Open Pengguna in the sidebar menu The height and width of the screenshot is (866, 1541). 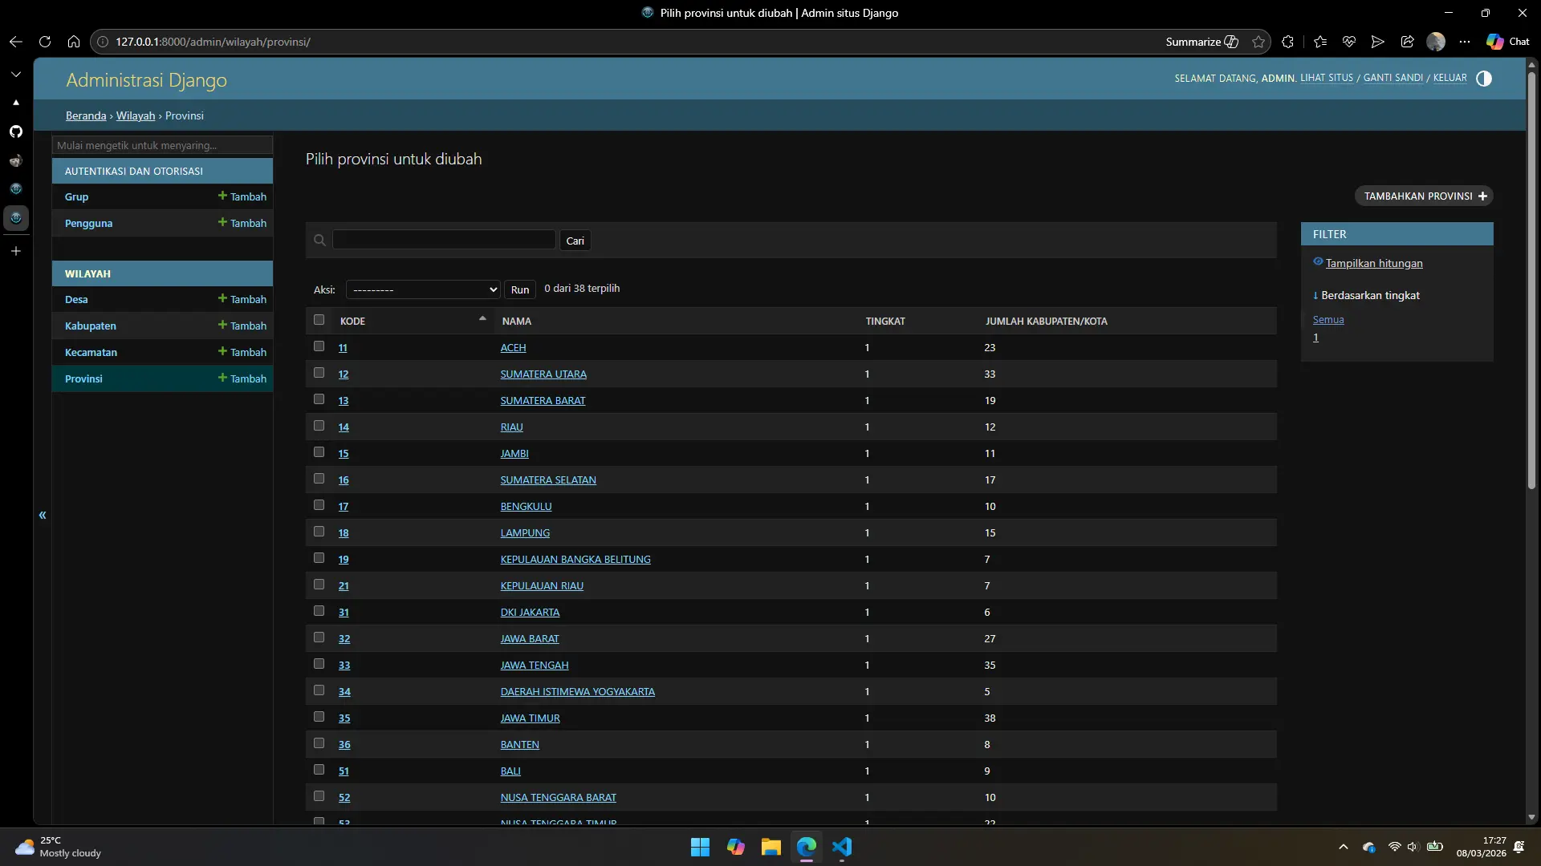88,223
